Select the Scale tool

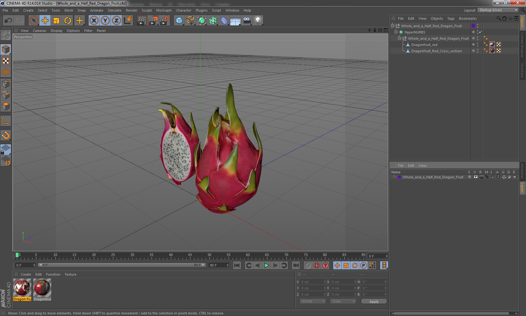coord(56,21)
